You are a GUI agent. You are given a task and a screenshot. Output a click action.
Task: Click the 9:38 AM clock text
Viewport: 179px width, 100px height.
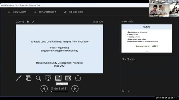pyautogui.click(x=98, y=22)
